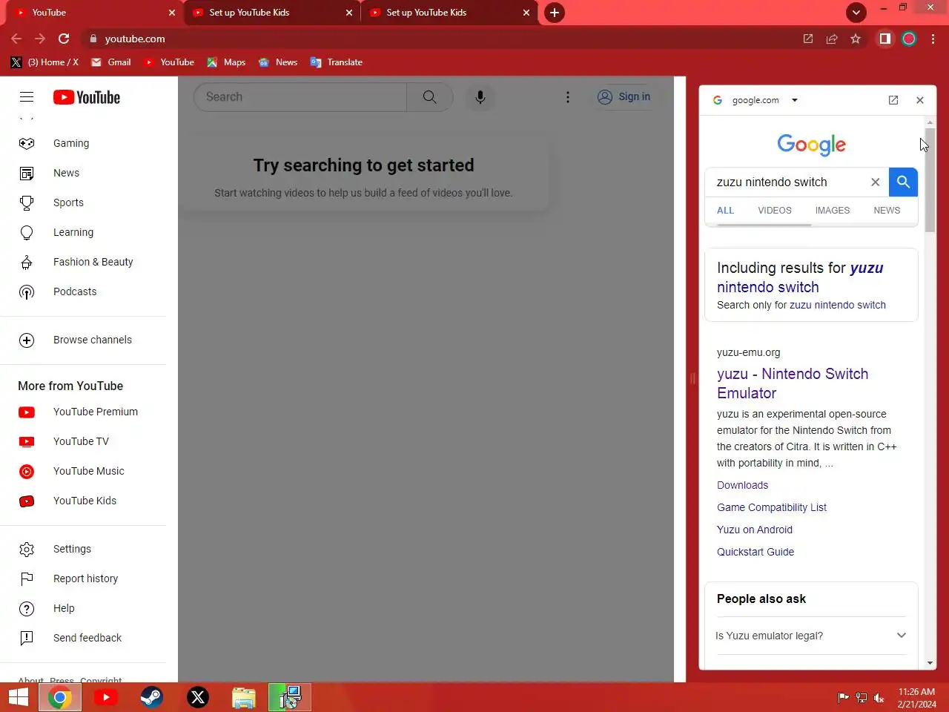Image resolution: width=949 pixels, height=712 pixels.
Task: Open yuzu - Nintendo Switch Emulator result
Action: 793,383
